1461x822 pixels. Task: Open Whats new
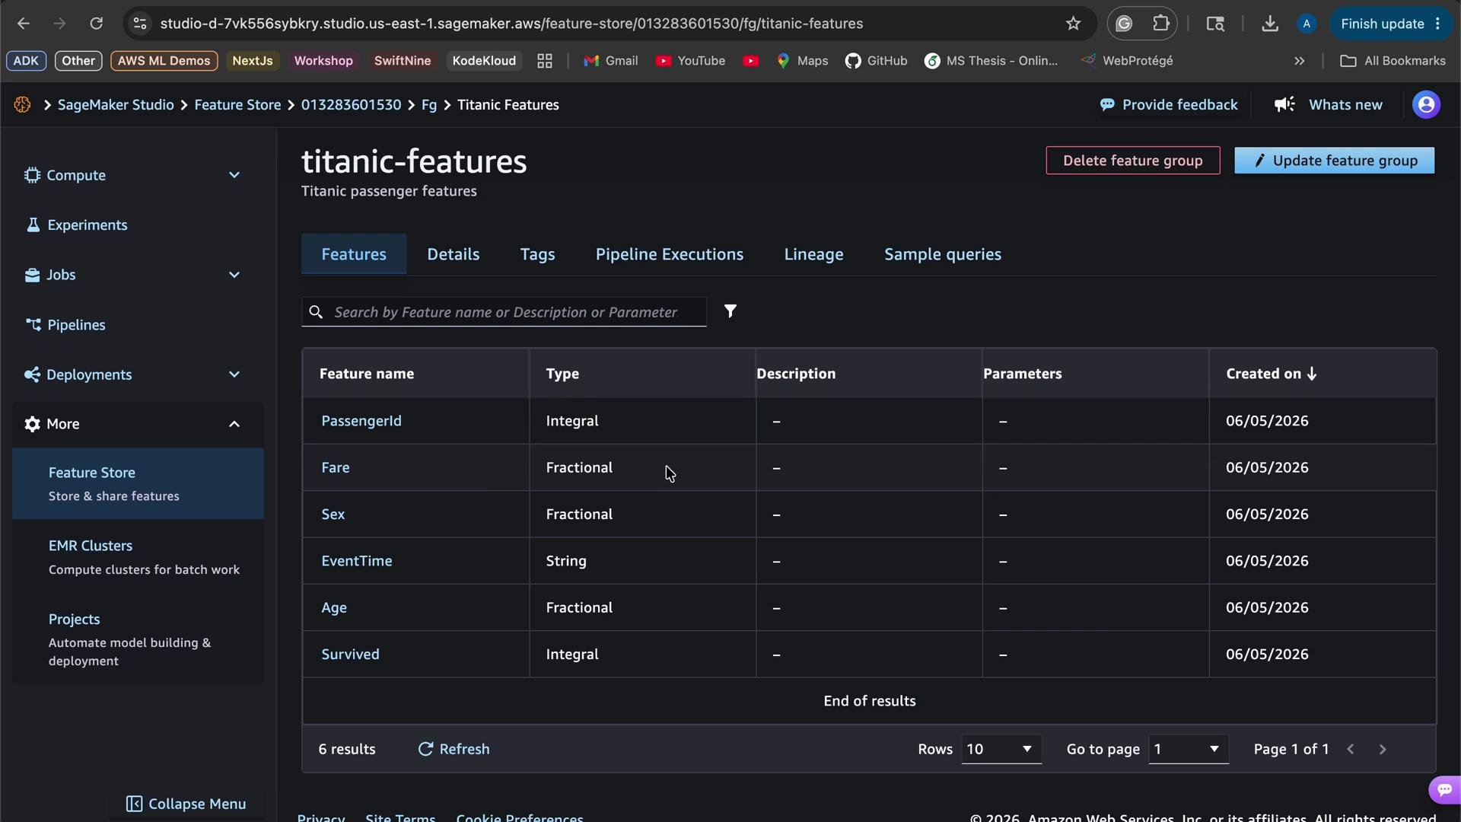click(1329, 105)
